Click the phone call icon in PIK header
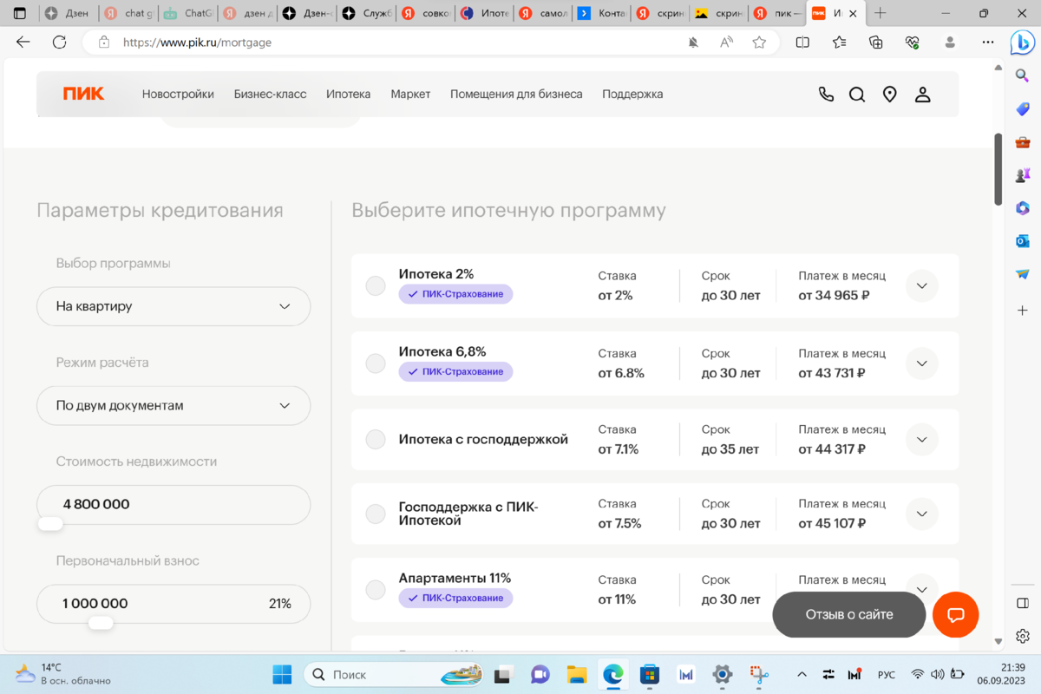Image resolution: width=1041 pixels, height=694 pixels. point(826,95)
